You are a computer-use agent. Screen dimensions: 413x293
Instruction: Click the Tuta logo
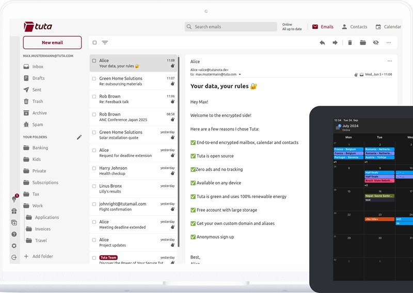[x=38, y=27]
